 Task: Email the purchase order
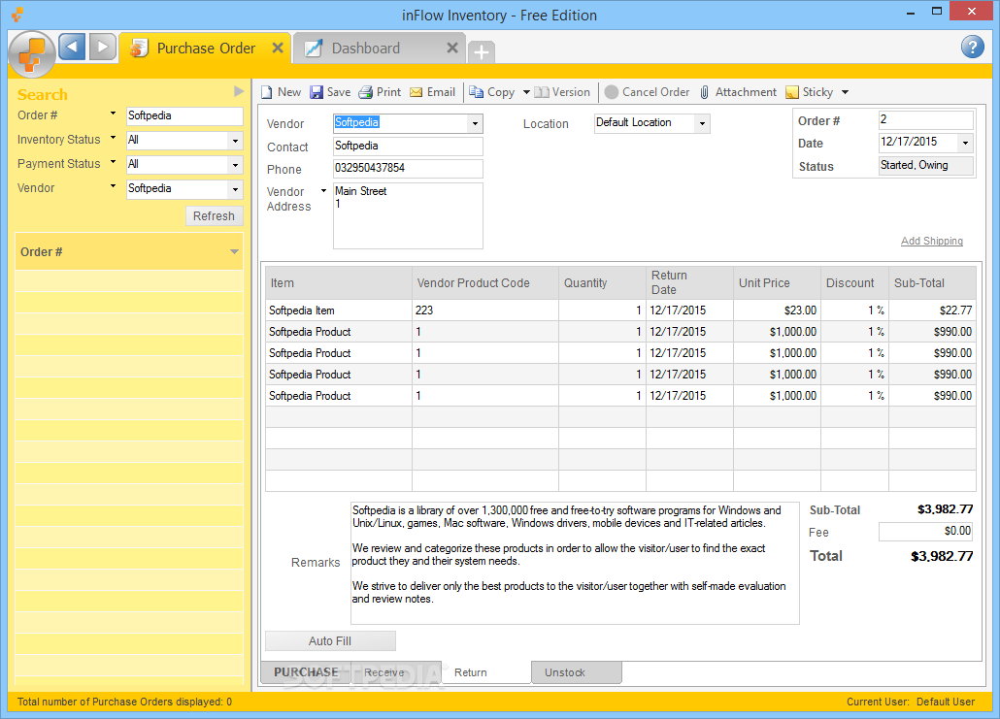click(432, 92)
